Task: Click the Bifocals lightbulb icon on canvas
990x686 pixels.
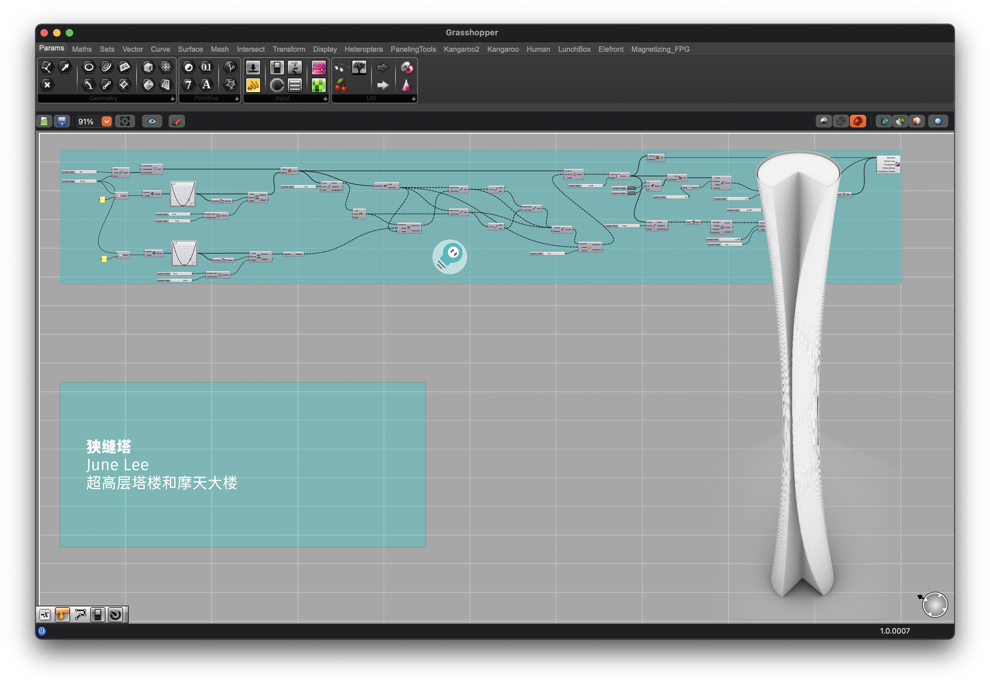Action: pos(450,257)
